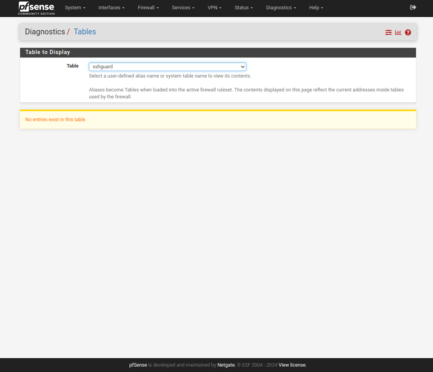Open the Firewall dropdown menu
This screenshot has width=433, height=372.
148,8
